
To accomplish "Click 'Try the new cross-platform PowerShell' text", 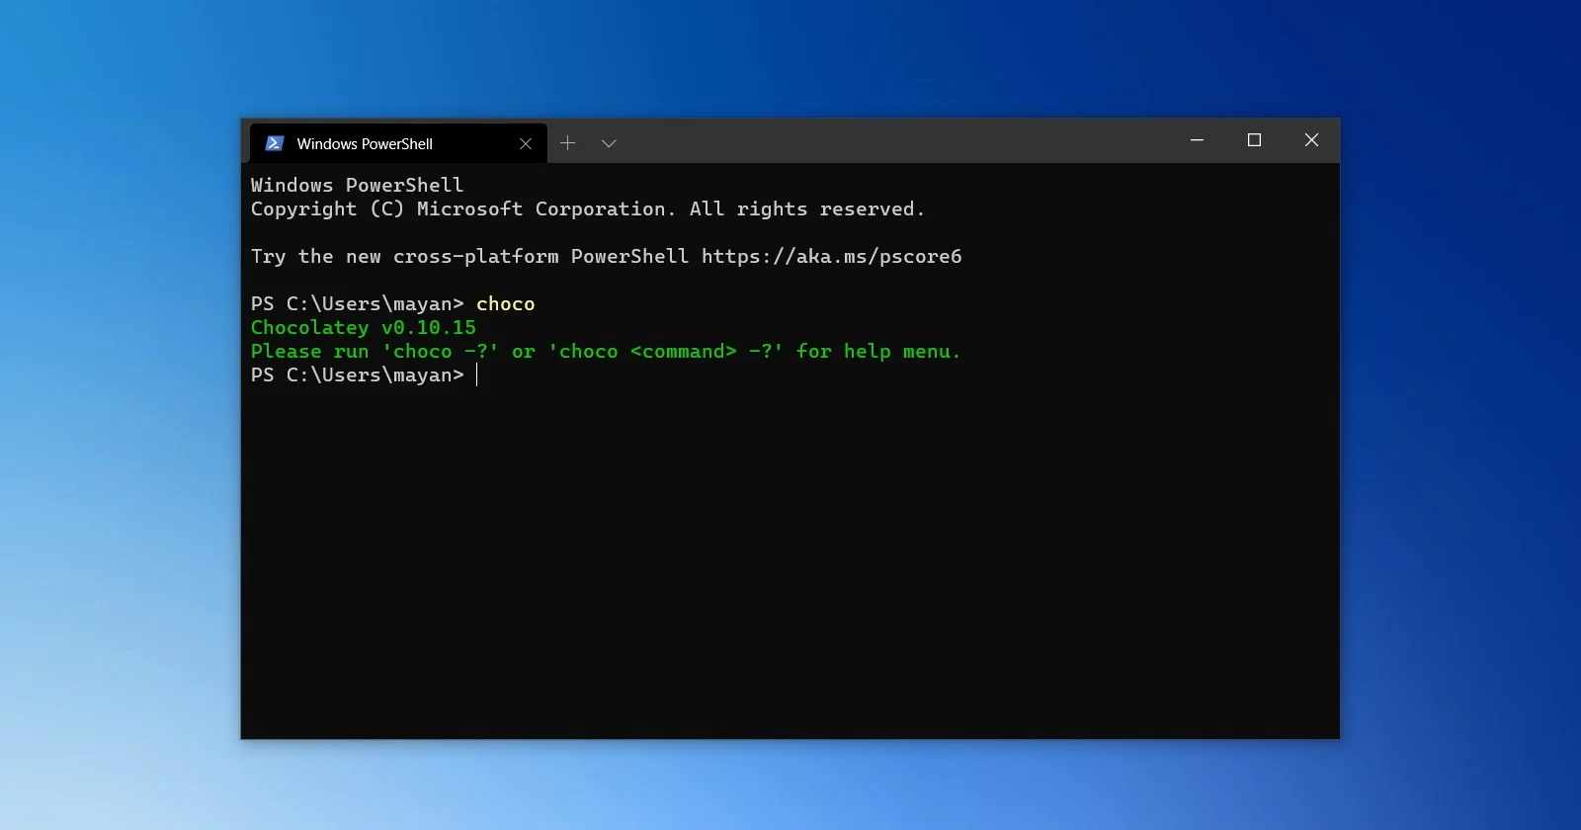I will coord(469,257).
